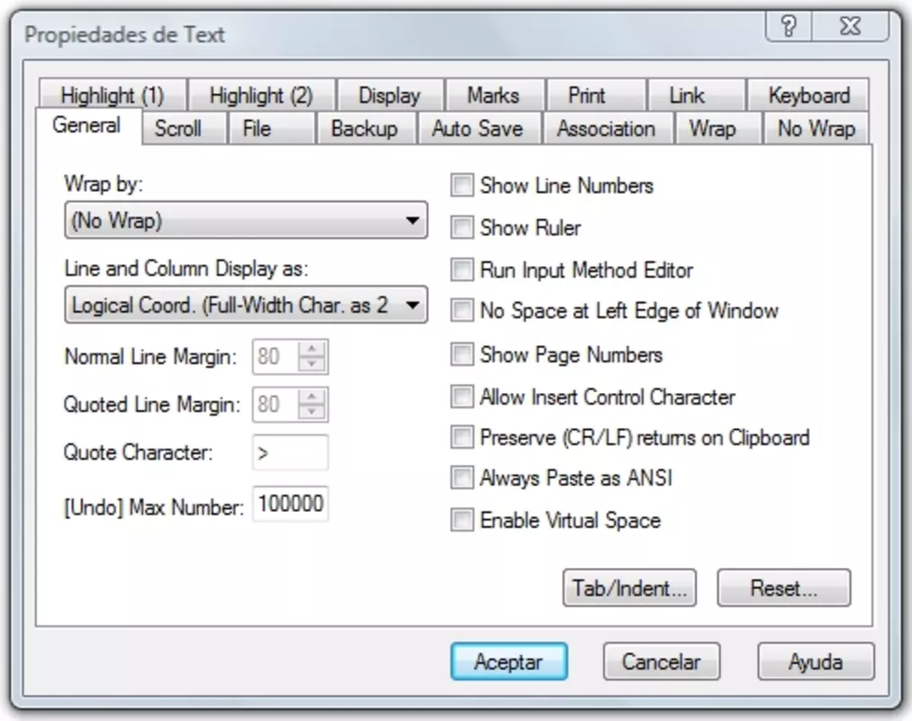Enable Virtual Space checkbox
This screenshot has height=721, width=912.
tap(462, 520)
